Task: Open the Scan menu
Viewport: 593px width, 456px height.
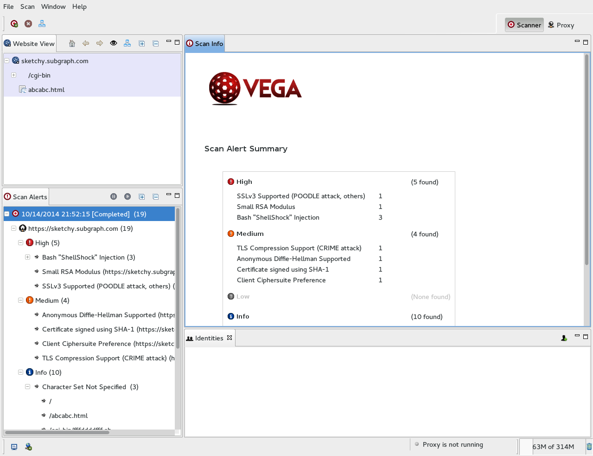Action: coord(27,7)
